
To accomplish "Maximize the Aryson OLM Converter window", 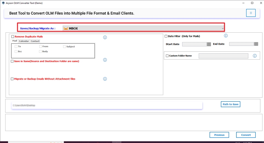I will [x=252, y=3].
